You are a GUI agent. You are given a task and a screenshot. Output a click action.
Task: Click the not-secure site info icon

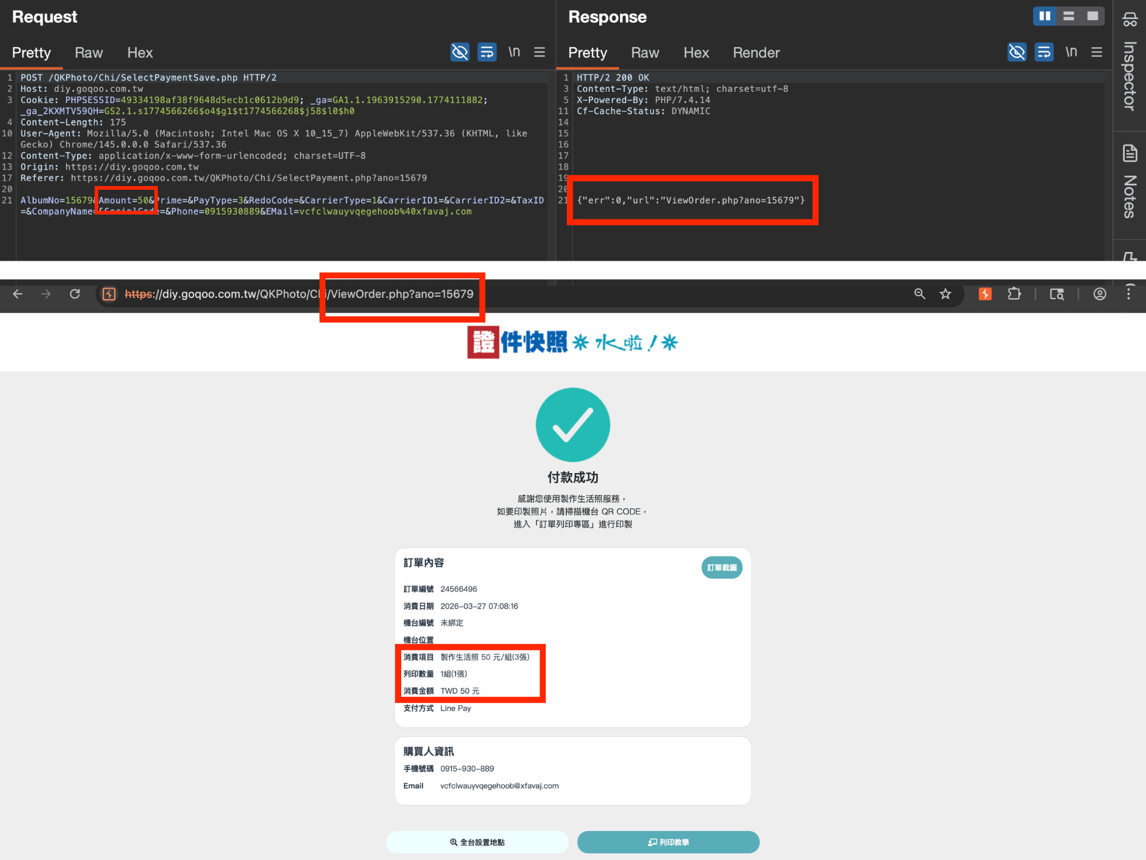110,294
